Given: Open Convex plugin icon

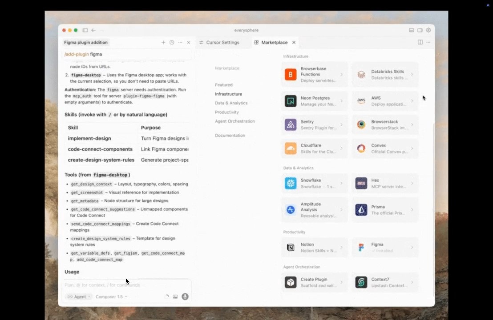Looking at the screenshot, I should [x=361, y=148].
